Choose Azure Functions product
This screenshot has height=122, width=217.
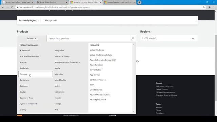(x=96, y=65)
